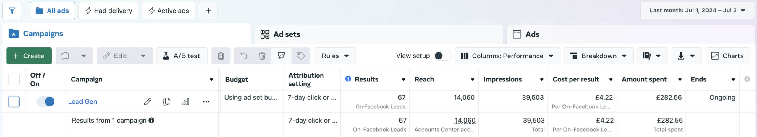Switch to the Ads tab

pos(532,34)
